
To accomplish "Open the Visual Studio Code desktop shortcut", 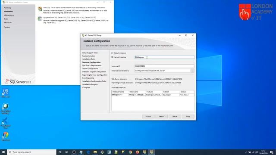I will point(6,123).
